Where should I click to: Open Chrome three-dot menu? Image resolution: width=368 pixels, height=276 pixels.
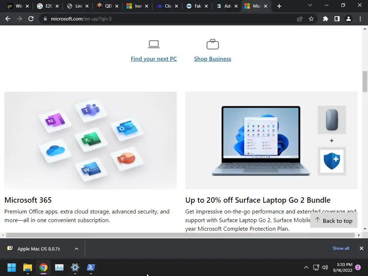click(360, 19)
